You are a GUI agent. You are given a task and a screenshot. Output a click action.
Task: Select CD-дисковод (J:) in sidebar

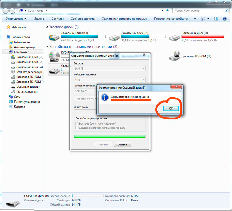coord(27,92)
